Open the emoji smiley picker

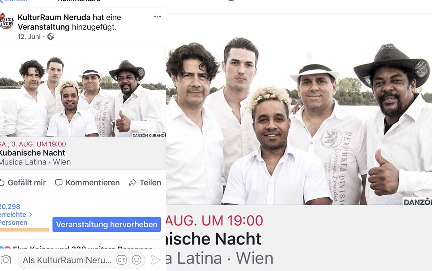point(137,260)
